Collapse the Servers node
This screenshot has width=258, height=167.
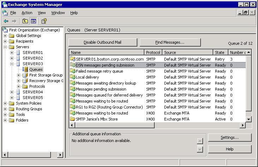[x=5, y=47]
